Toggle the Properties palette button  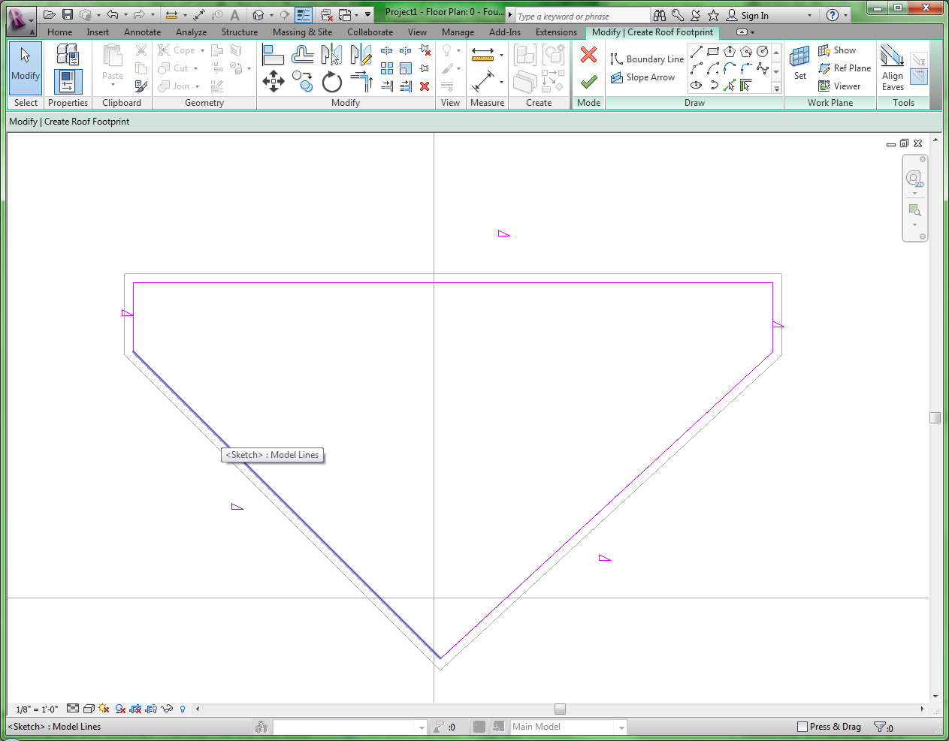[68, 81]
